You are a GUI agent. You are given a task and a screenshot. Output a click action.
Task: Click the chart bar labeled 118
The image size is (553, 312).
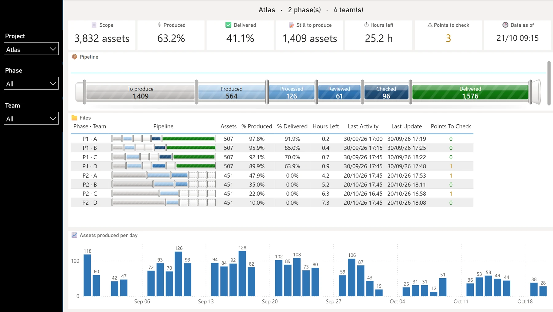pos(88,275)
